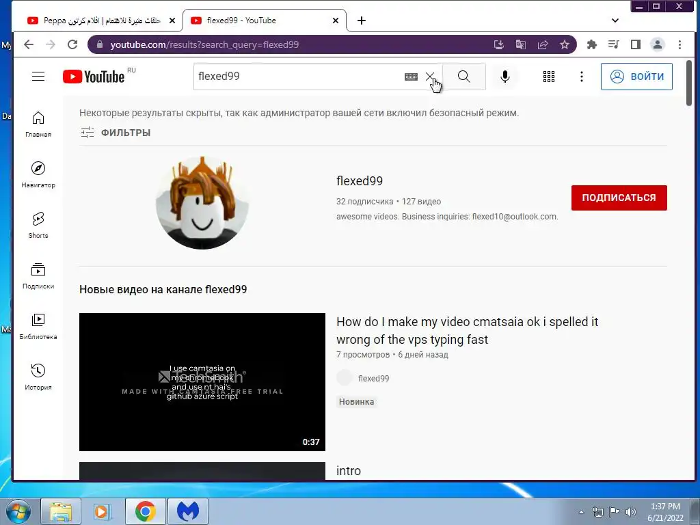This screenshot has height=525, width=700.
Task: Reload the page
Action: pyautogui.click(x=72, y=44)
